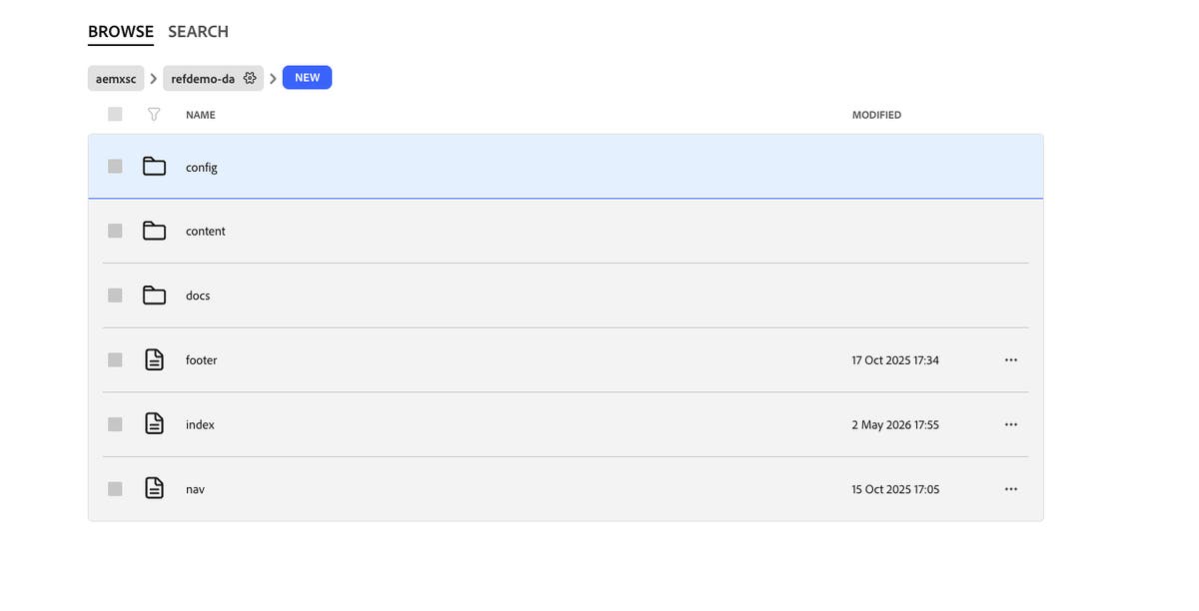The width and height of the screenshot is (1199, 611).
Task: Check the content row checkbox
Action: 115,231
